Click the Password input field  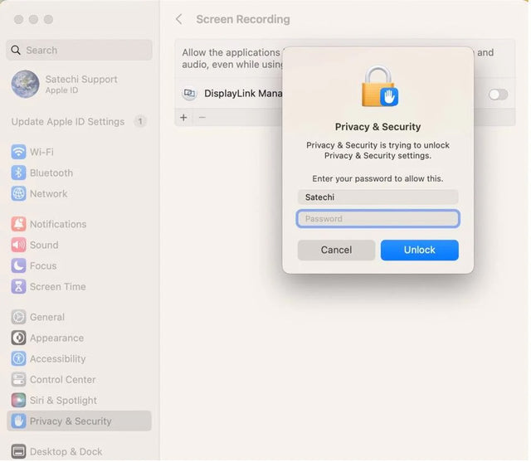coord(378,219)
